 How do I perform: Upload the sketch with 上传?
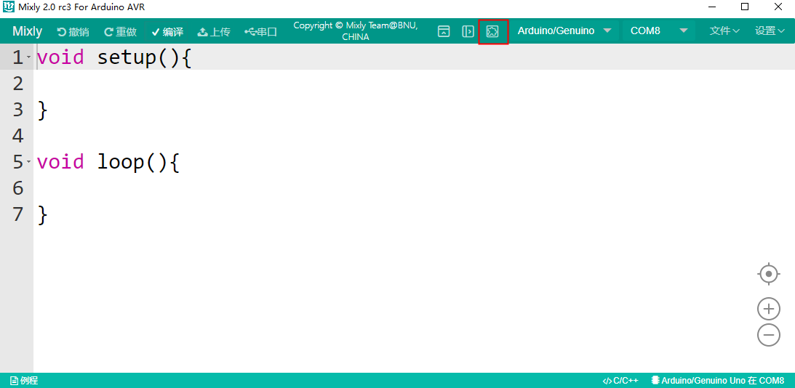(214, 32)
